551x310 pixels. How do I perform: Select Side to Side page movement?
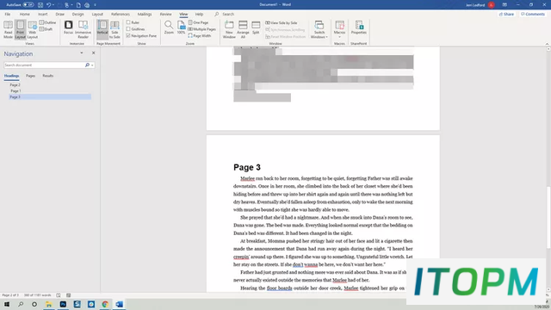click(x=115, y=29)
